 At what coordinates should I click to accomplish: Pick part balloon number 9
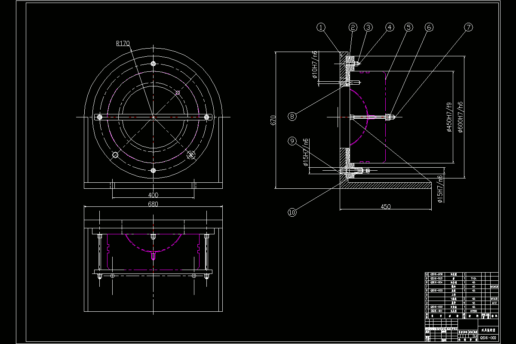click(x=292, y=141)
